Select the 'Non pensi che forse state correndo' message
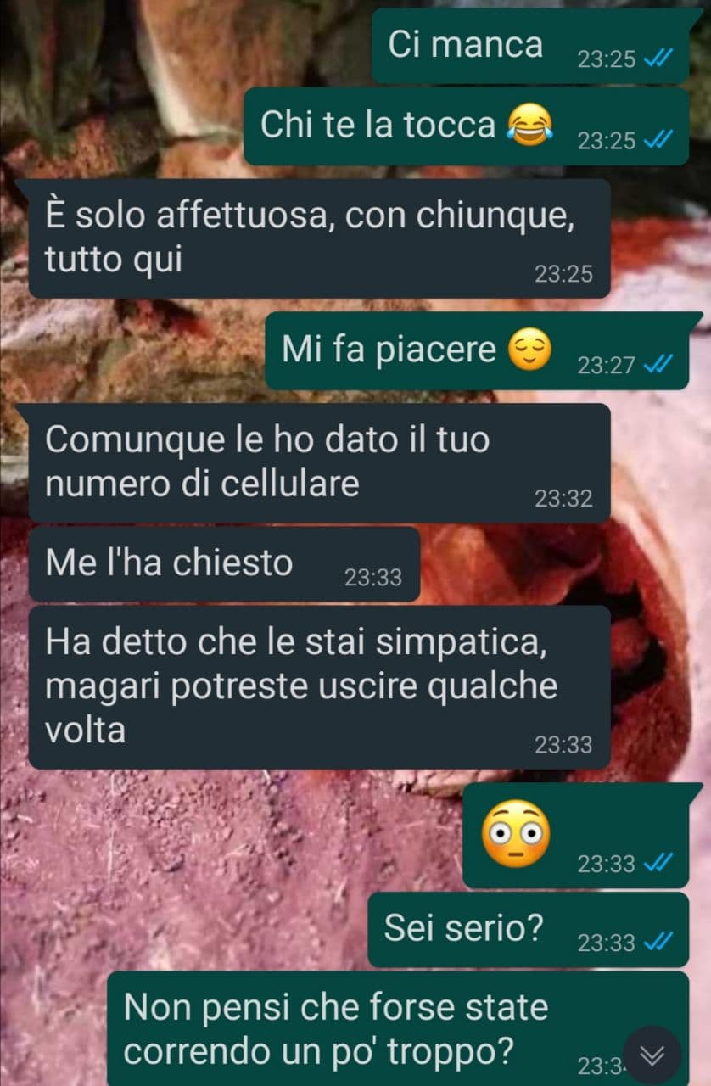Viewport: 711px width, 1086px height. click(398, 1028)
